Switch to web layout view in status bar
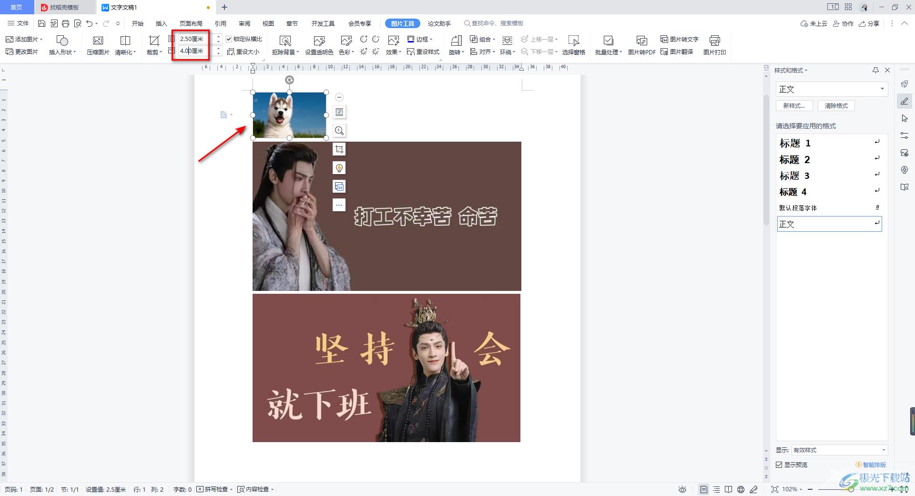 pyautogui.click(x=741, y=489)
